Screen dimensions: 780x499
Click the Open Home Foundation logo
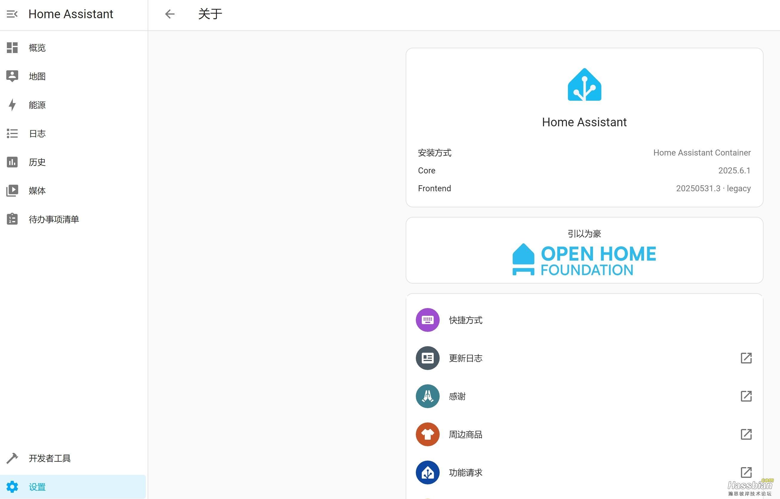point(584,259)
